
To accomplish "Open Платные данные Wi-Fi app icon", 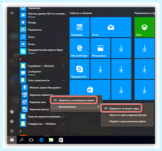I will tap(23, 15).
